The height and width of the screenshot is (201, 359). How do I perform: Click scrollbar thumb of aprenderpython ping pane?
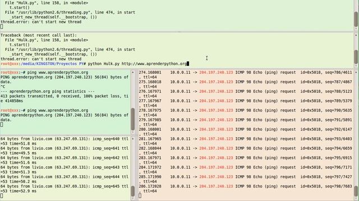pos(133,119)
